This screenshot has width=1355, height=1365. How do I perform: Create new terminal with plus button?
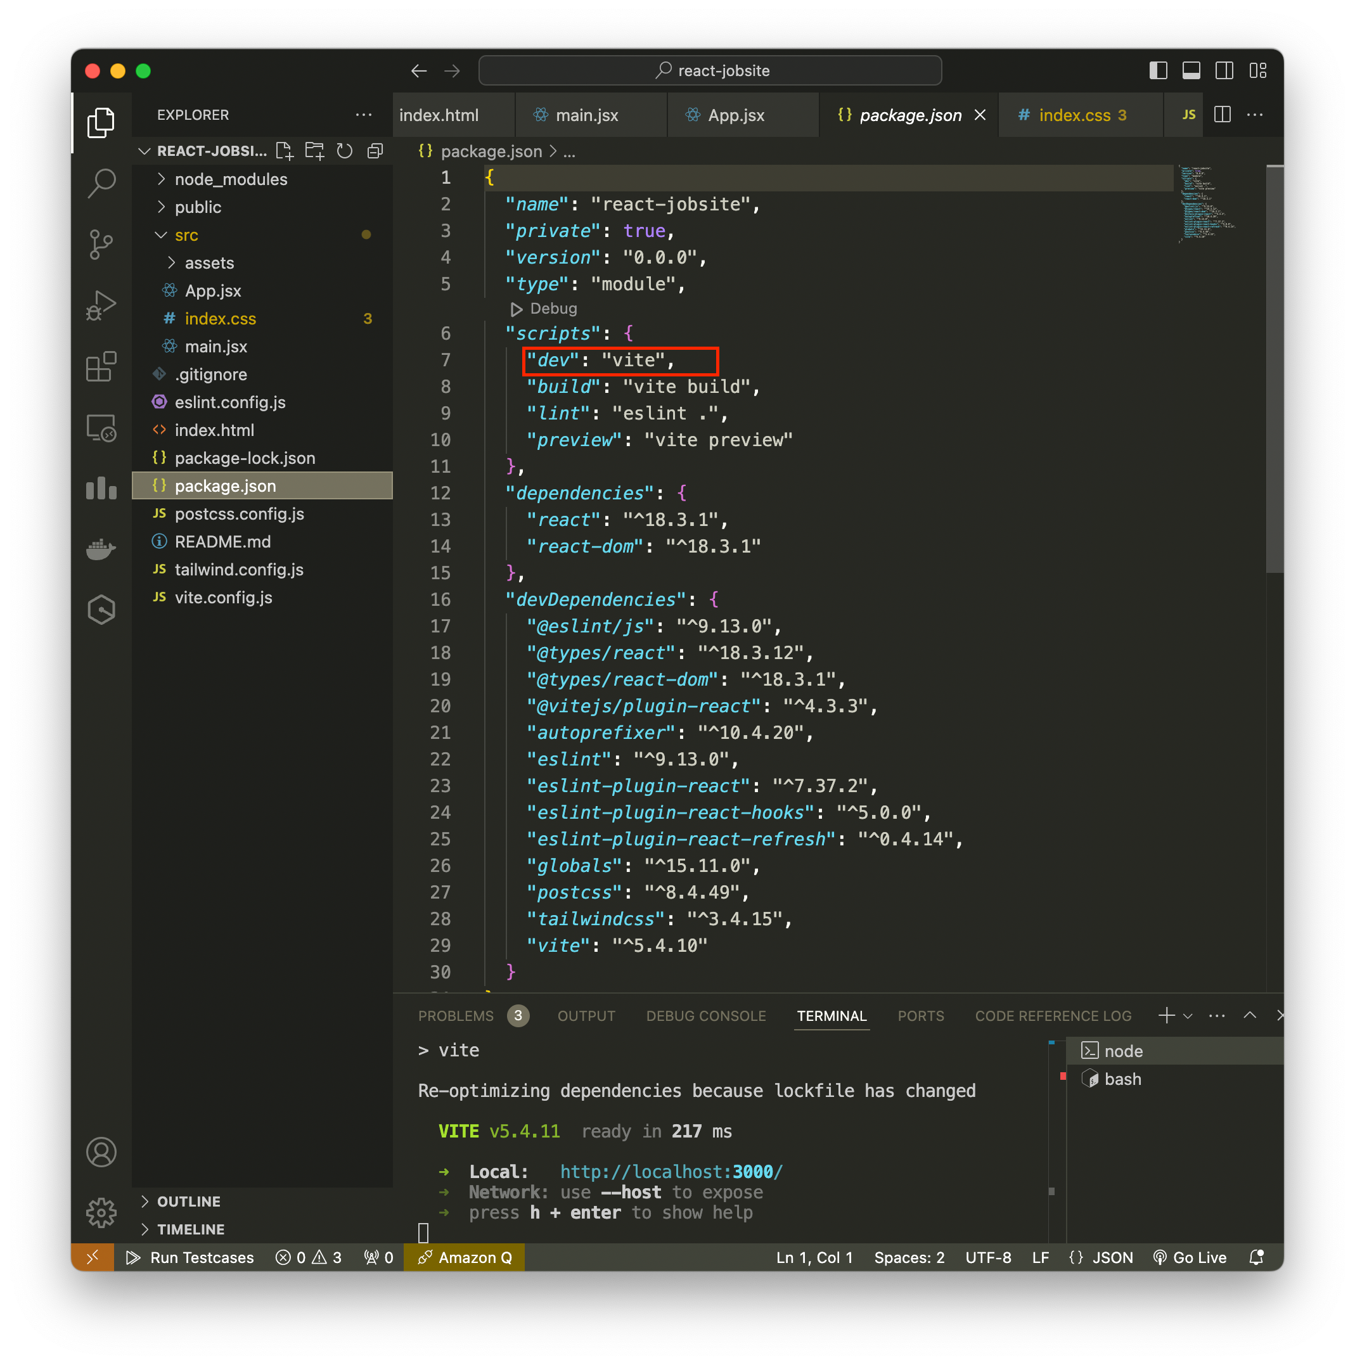tap(1166, 1015)
